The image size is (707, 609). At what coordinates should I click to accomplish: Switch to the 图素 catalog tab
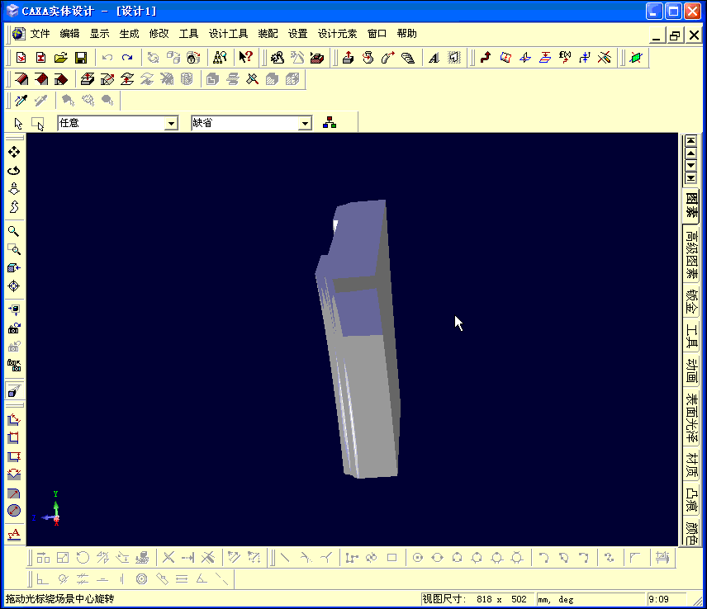pos(691,204)
